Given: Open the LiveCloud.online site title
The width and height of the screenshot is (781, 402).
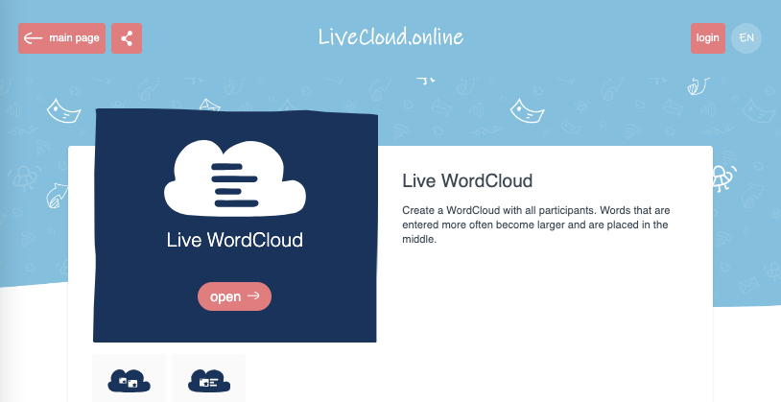Looking at the screenshot, I should pyautogui.click(x=390, y=37).
